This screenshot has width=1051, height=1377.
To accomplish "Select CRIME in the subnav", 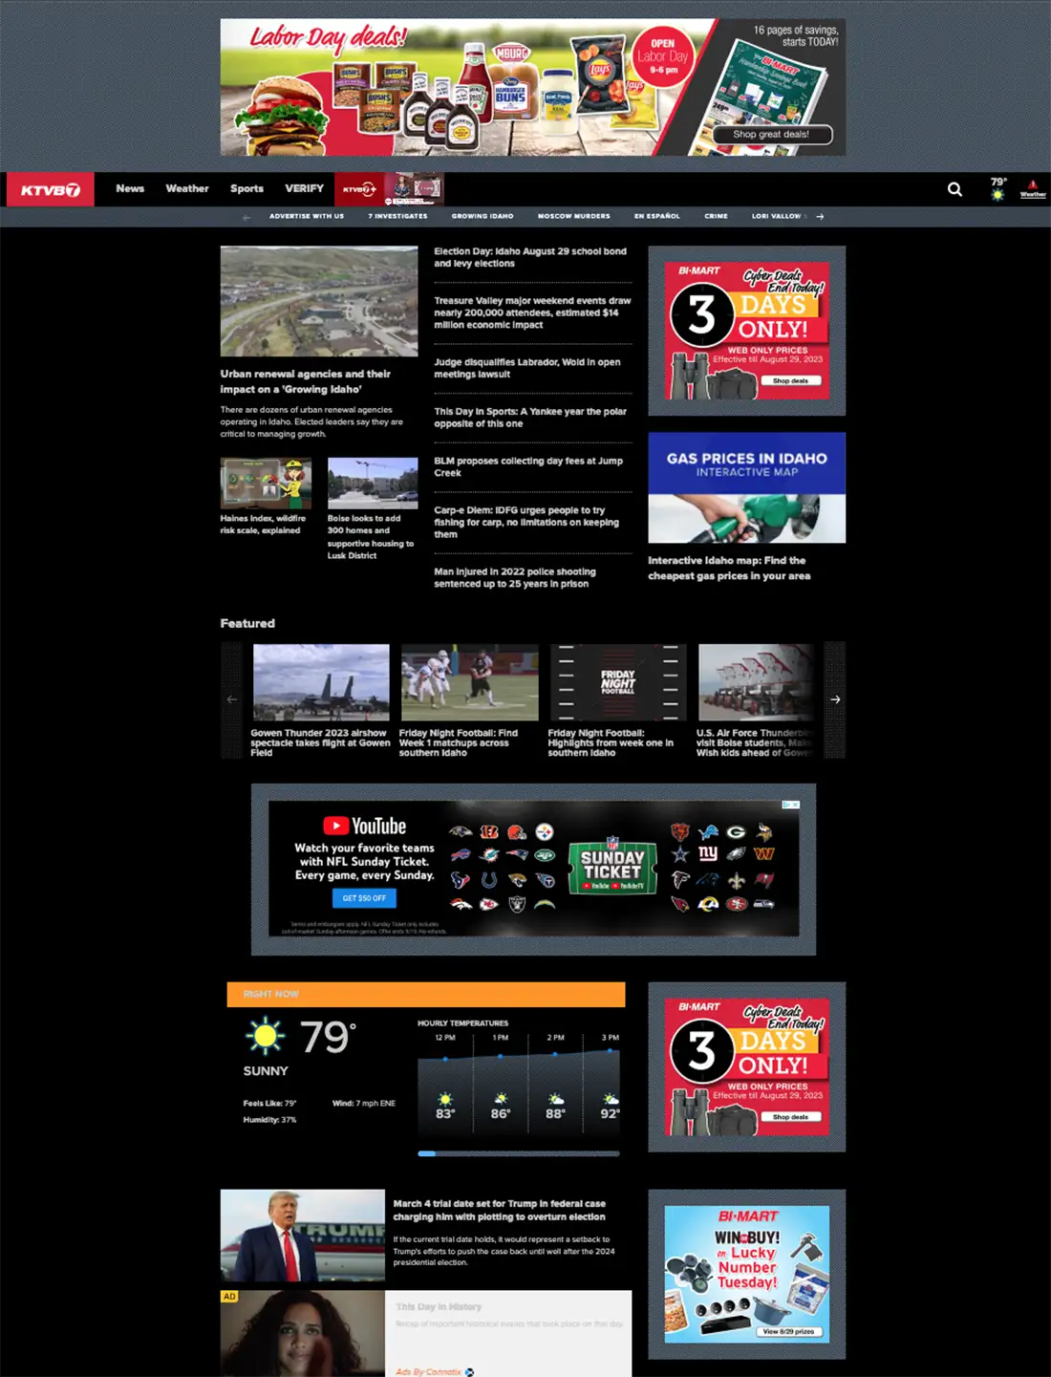I will pos(716,216).
